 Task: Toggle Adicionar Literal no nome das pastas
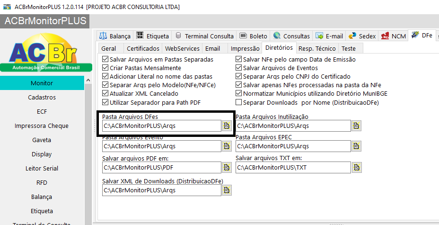click(158, 76)
